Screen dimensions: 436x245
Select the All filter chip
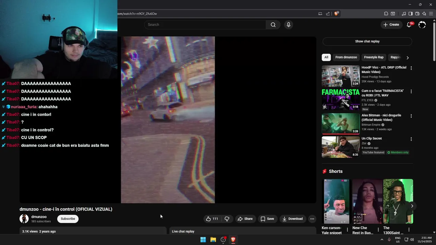click(326, 57)
